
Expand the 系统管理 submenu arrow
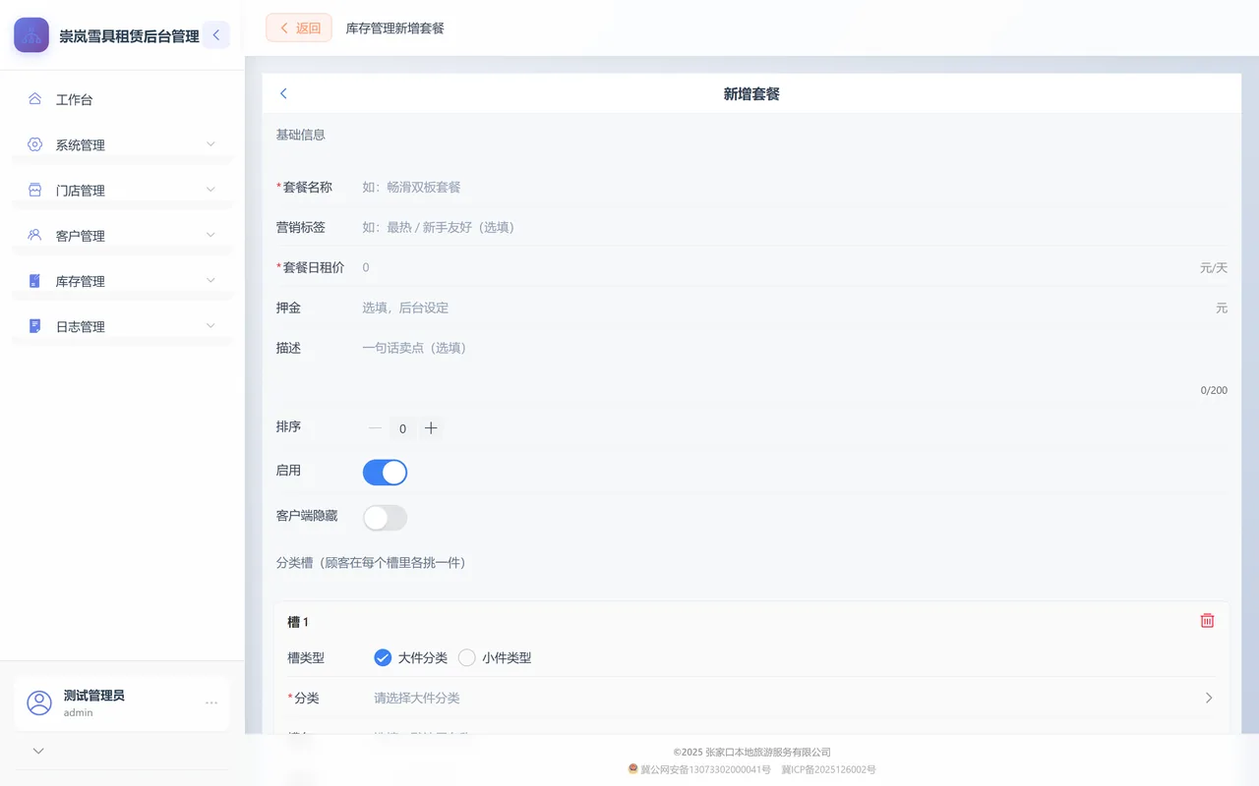point(210,144)
